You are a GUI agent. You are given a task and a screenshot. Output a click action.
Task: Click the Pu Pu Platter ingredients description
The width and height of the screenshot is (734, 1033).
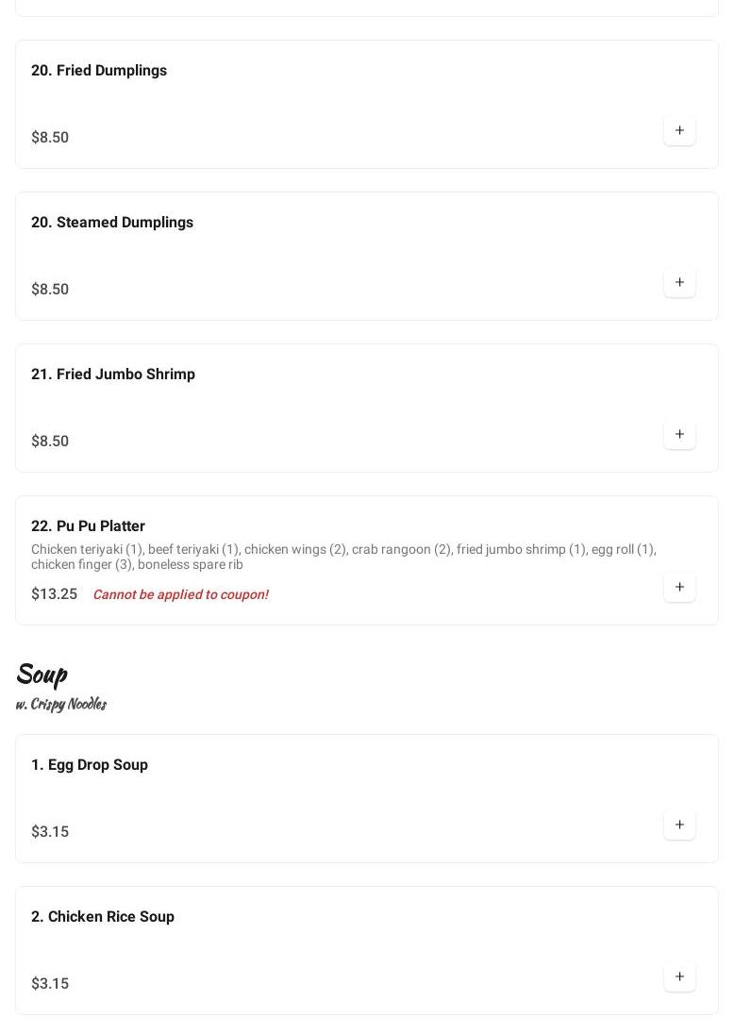click(x=343, y=557)
